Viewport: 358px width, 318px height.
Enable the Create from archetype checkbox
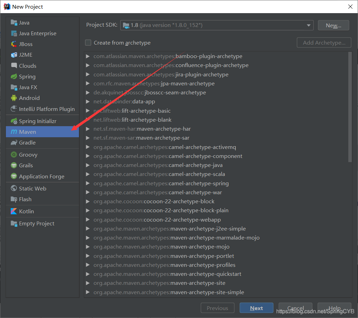click(x=88, y=43)
